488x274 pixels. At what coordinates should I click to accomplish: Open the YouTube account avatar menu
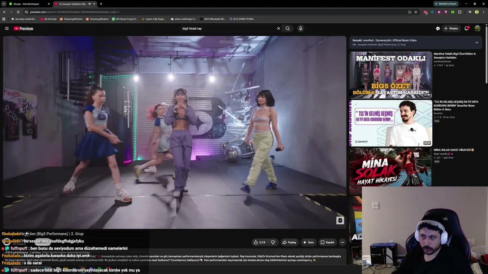coord(477,29)
